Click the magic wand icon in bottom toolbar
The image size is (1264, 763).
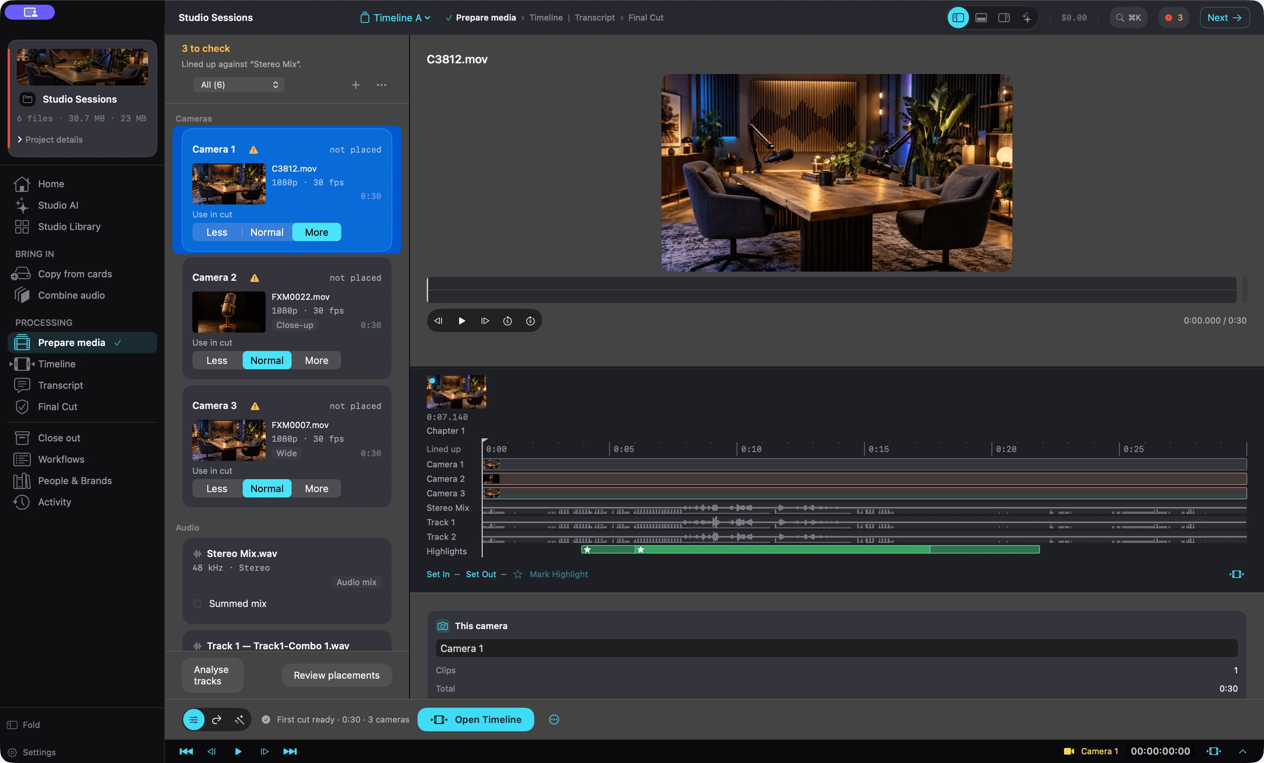(240, 720)
